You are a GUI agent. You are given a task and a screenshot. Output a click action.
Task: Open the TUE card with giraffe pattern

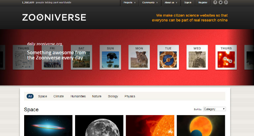pyautogui.click(x=168, y=57)
